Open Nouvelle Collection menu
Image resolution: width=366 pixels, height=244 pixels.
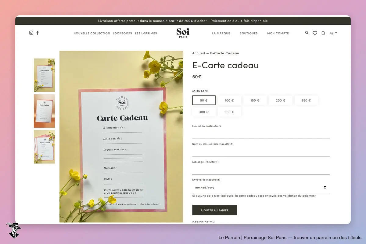click(92, 33)
